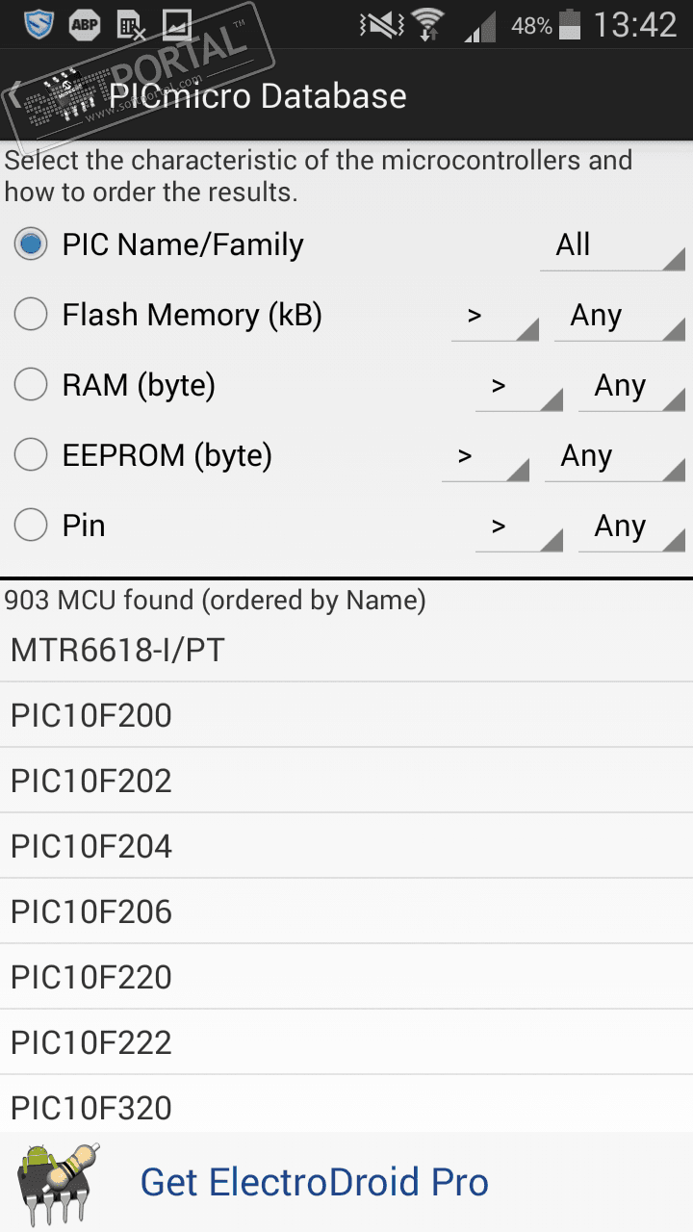Tap the PICmicro Database title to go back

click(257, 96)
